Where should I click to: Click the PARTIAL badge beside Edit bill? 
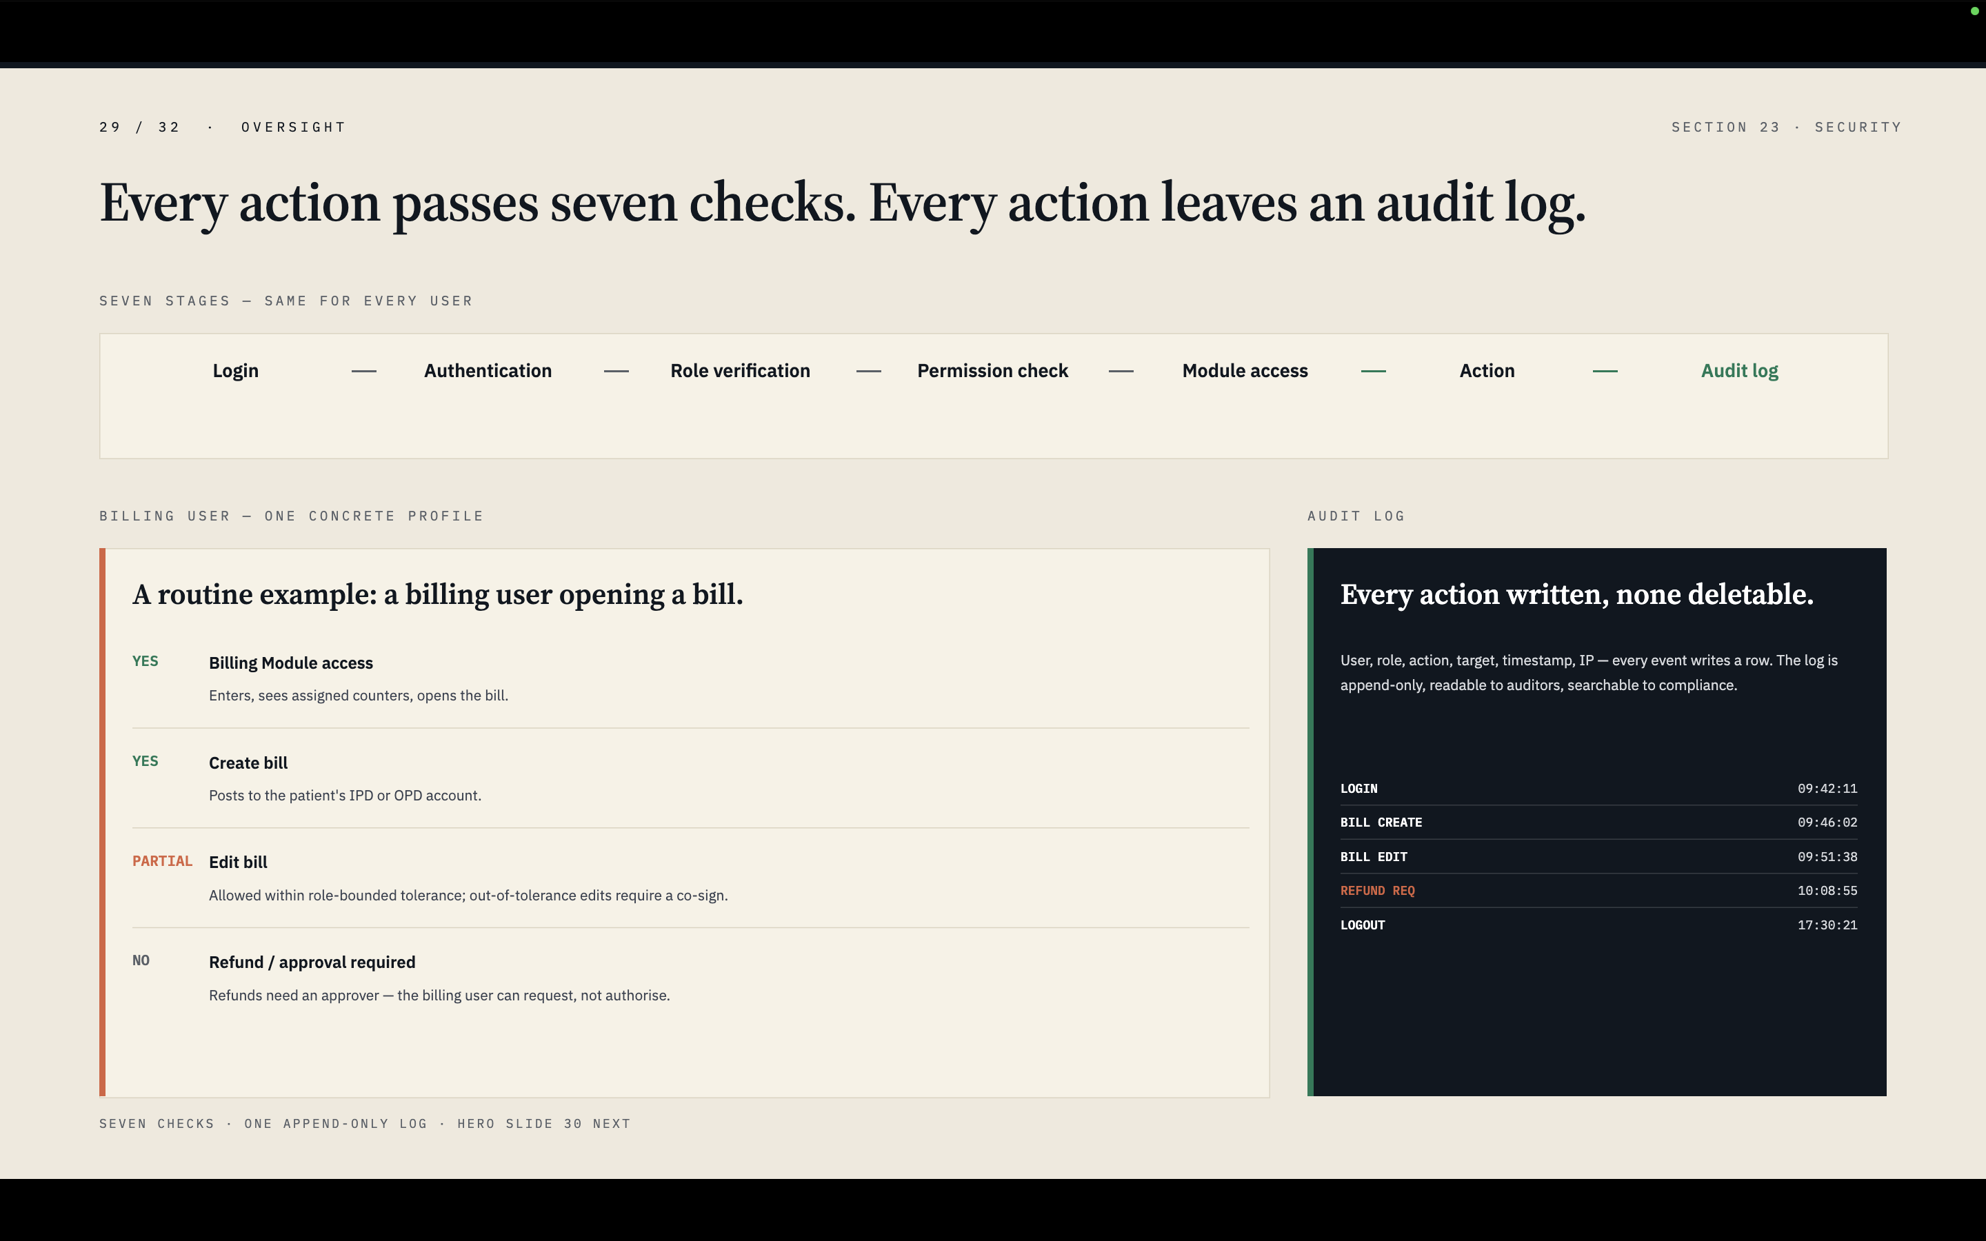pos(163,861)
